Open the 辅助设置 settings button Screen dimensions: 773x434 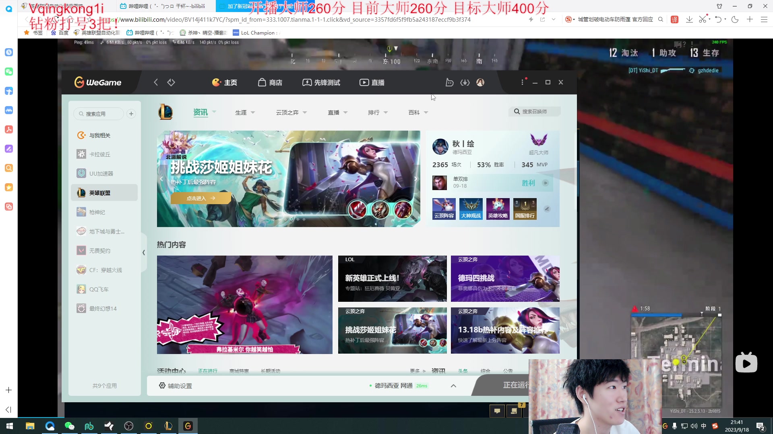click(176, 386)
